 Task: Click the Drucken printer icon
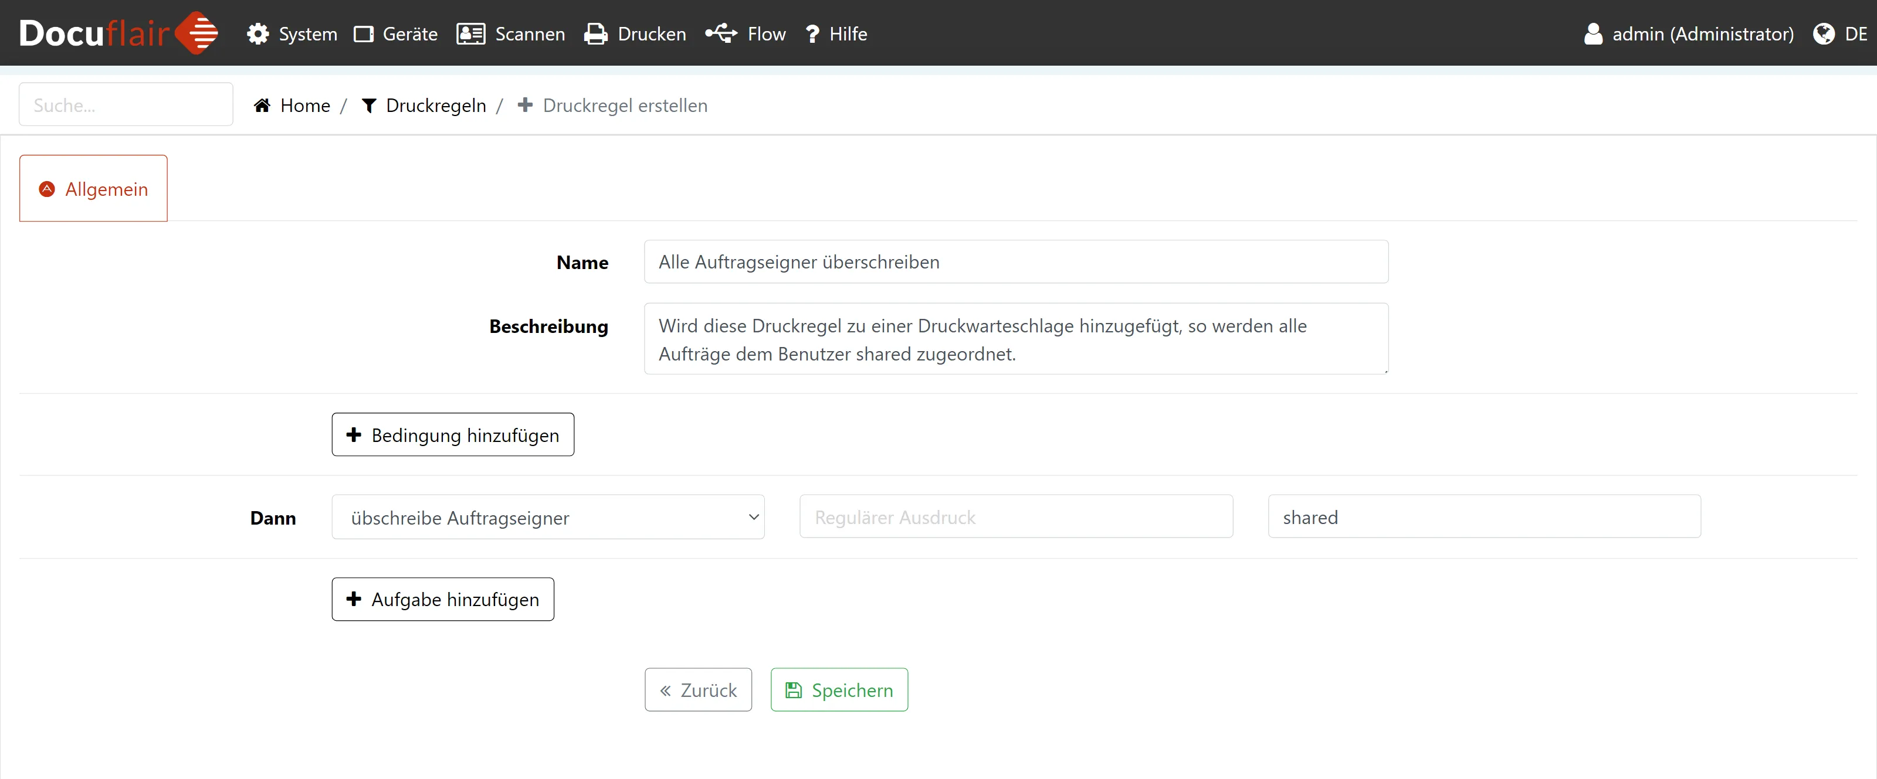(595, 34)
